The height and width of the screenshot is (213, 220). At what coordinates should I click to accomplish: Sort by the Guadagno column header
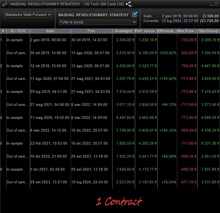[123, 31]
